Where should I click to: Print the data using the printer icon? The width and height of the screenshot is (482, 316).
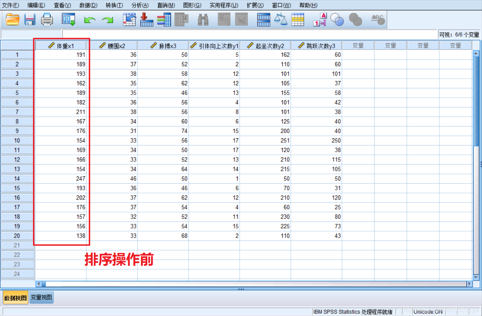click(x=47, y=20)
